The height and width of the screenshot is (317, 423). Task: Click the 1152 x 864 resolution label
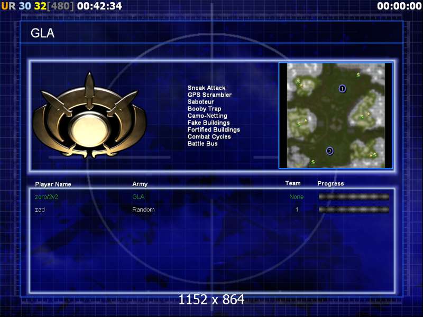point(212,300)
